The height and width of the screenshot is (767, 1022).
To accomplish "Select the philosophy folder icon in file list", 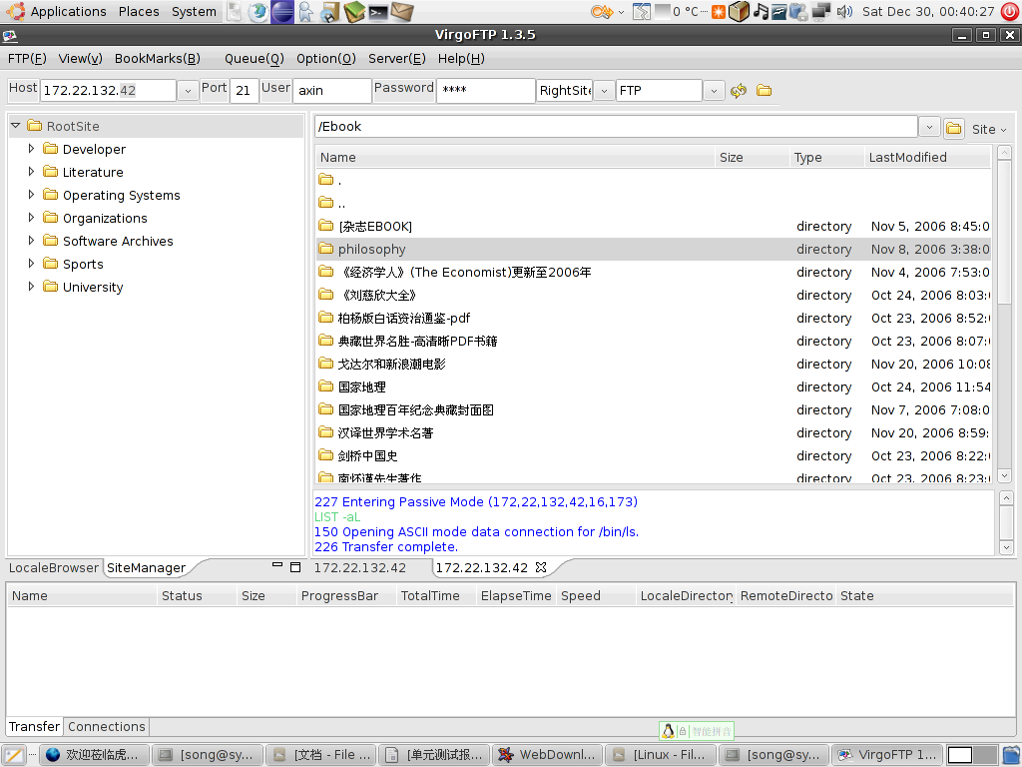I will (x=326, y=249).
